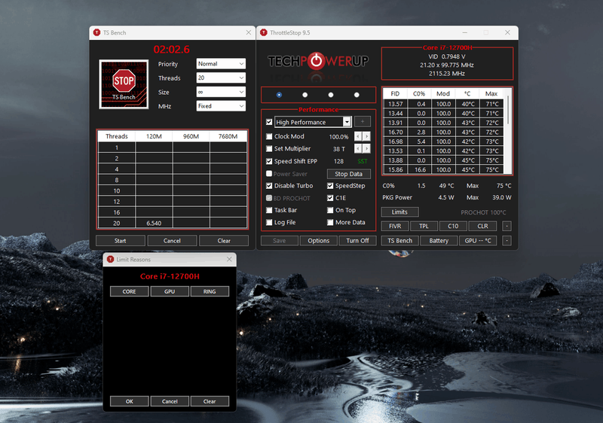603x423 pixels.
Task: Click the Limit Reasons title bar icon
Action: point(110,260)
